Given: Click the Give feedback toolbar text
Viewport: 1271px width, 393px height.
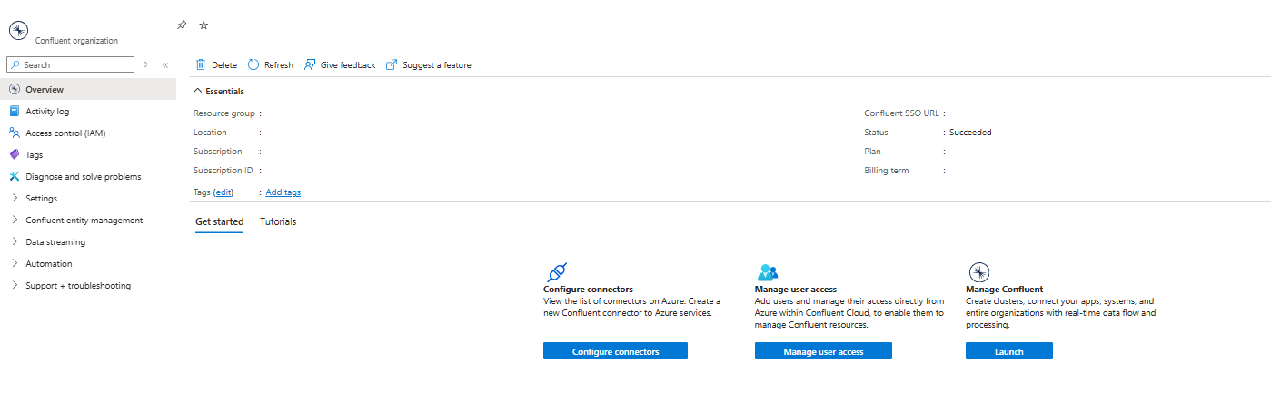Looking at the screenshot, I should (348, 64).
